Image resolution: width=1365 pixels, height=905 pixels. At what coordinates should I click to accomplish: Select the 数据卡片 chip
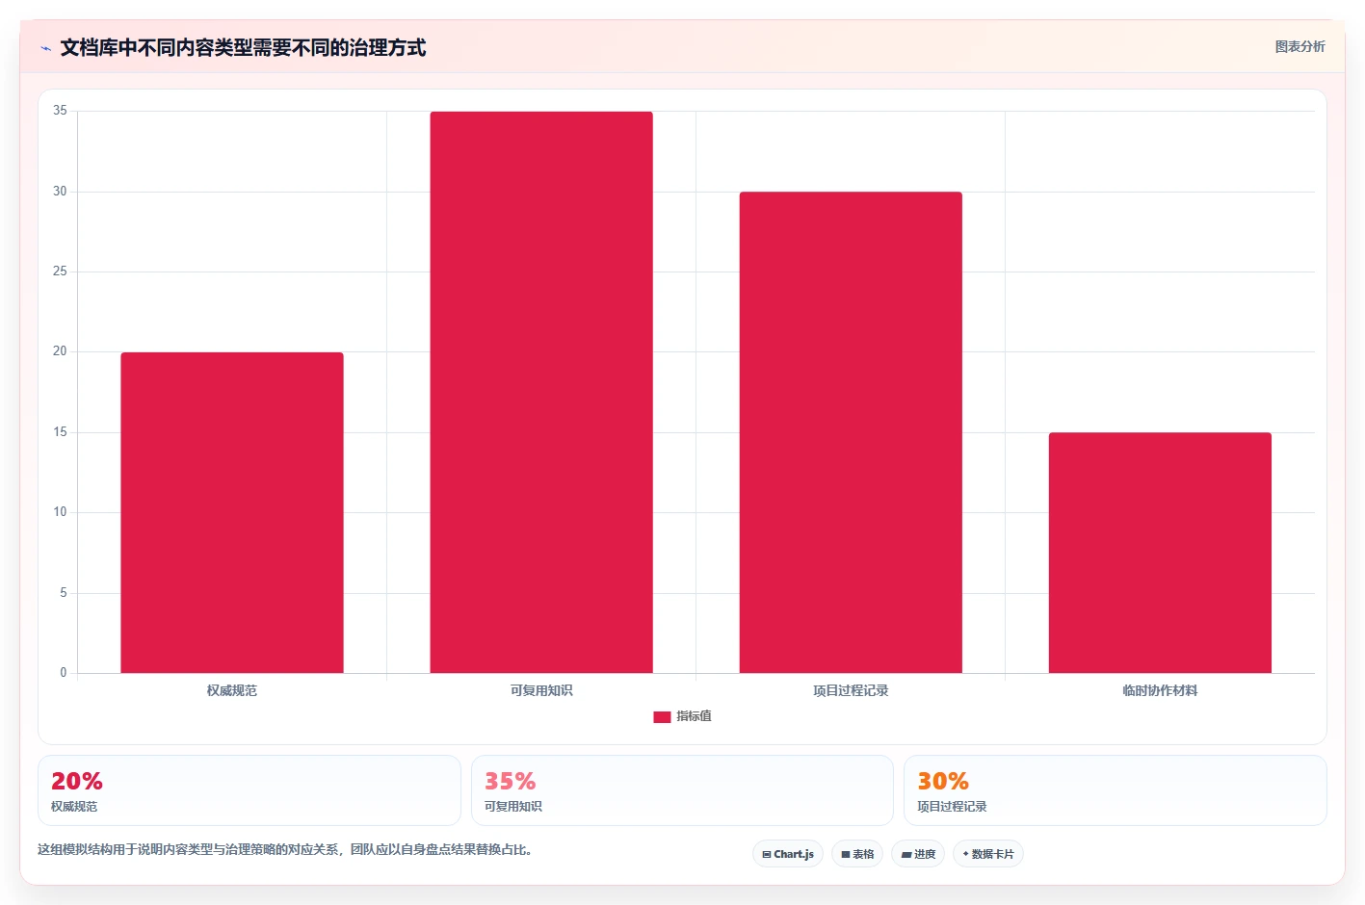coord(988,854)
